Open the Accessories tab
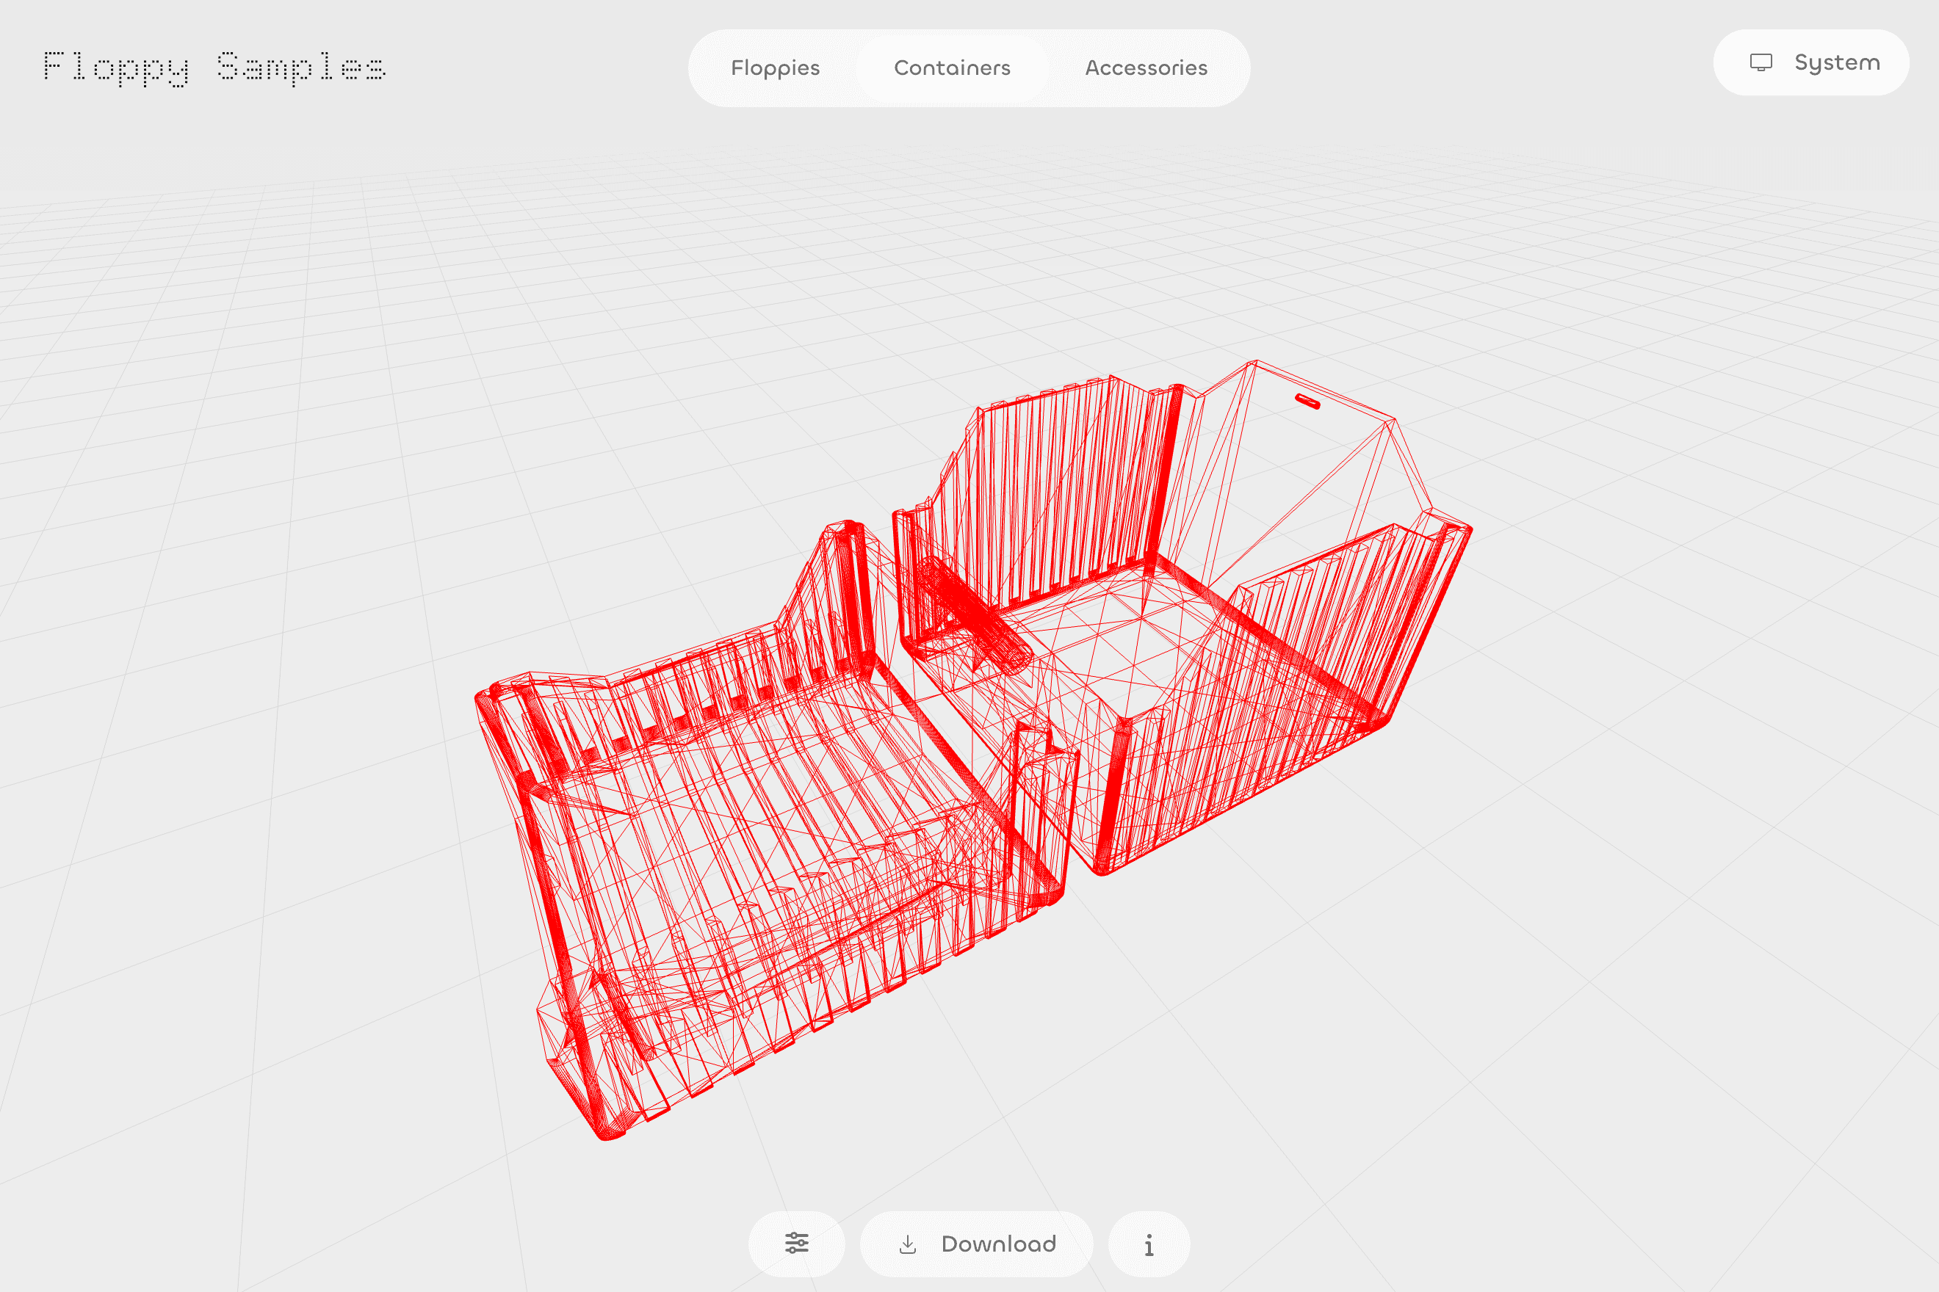This screenshot has width=1939, height=1292. pos(1146,68)
